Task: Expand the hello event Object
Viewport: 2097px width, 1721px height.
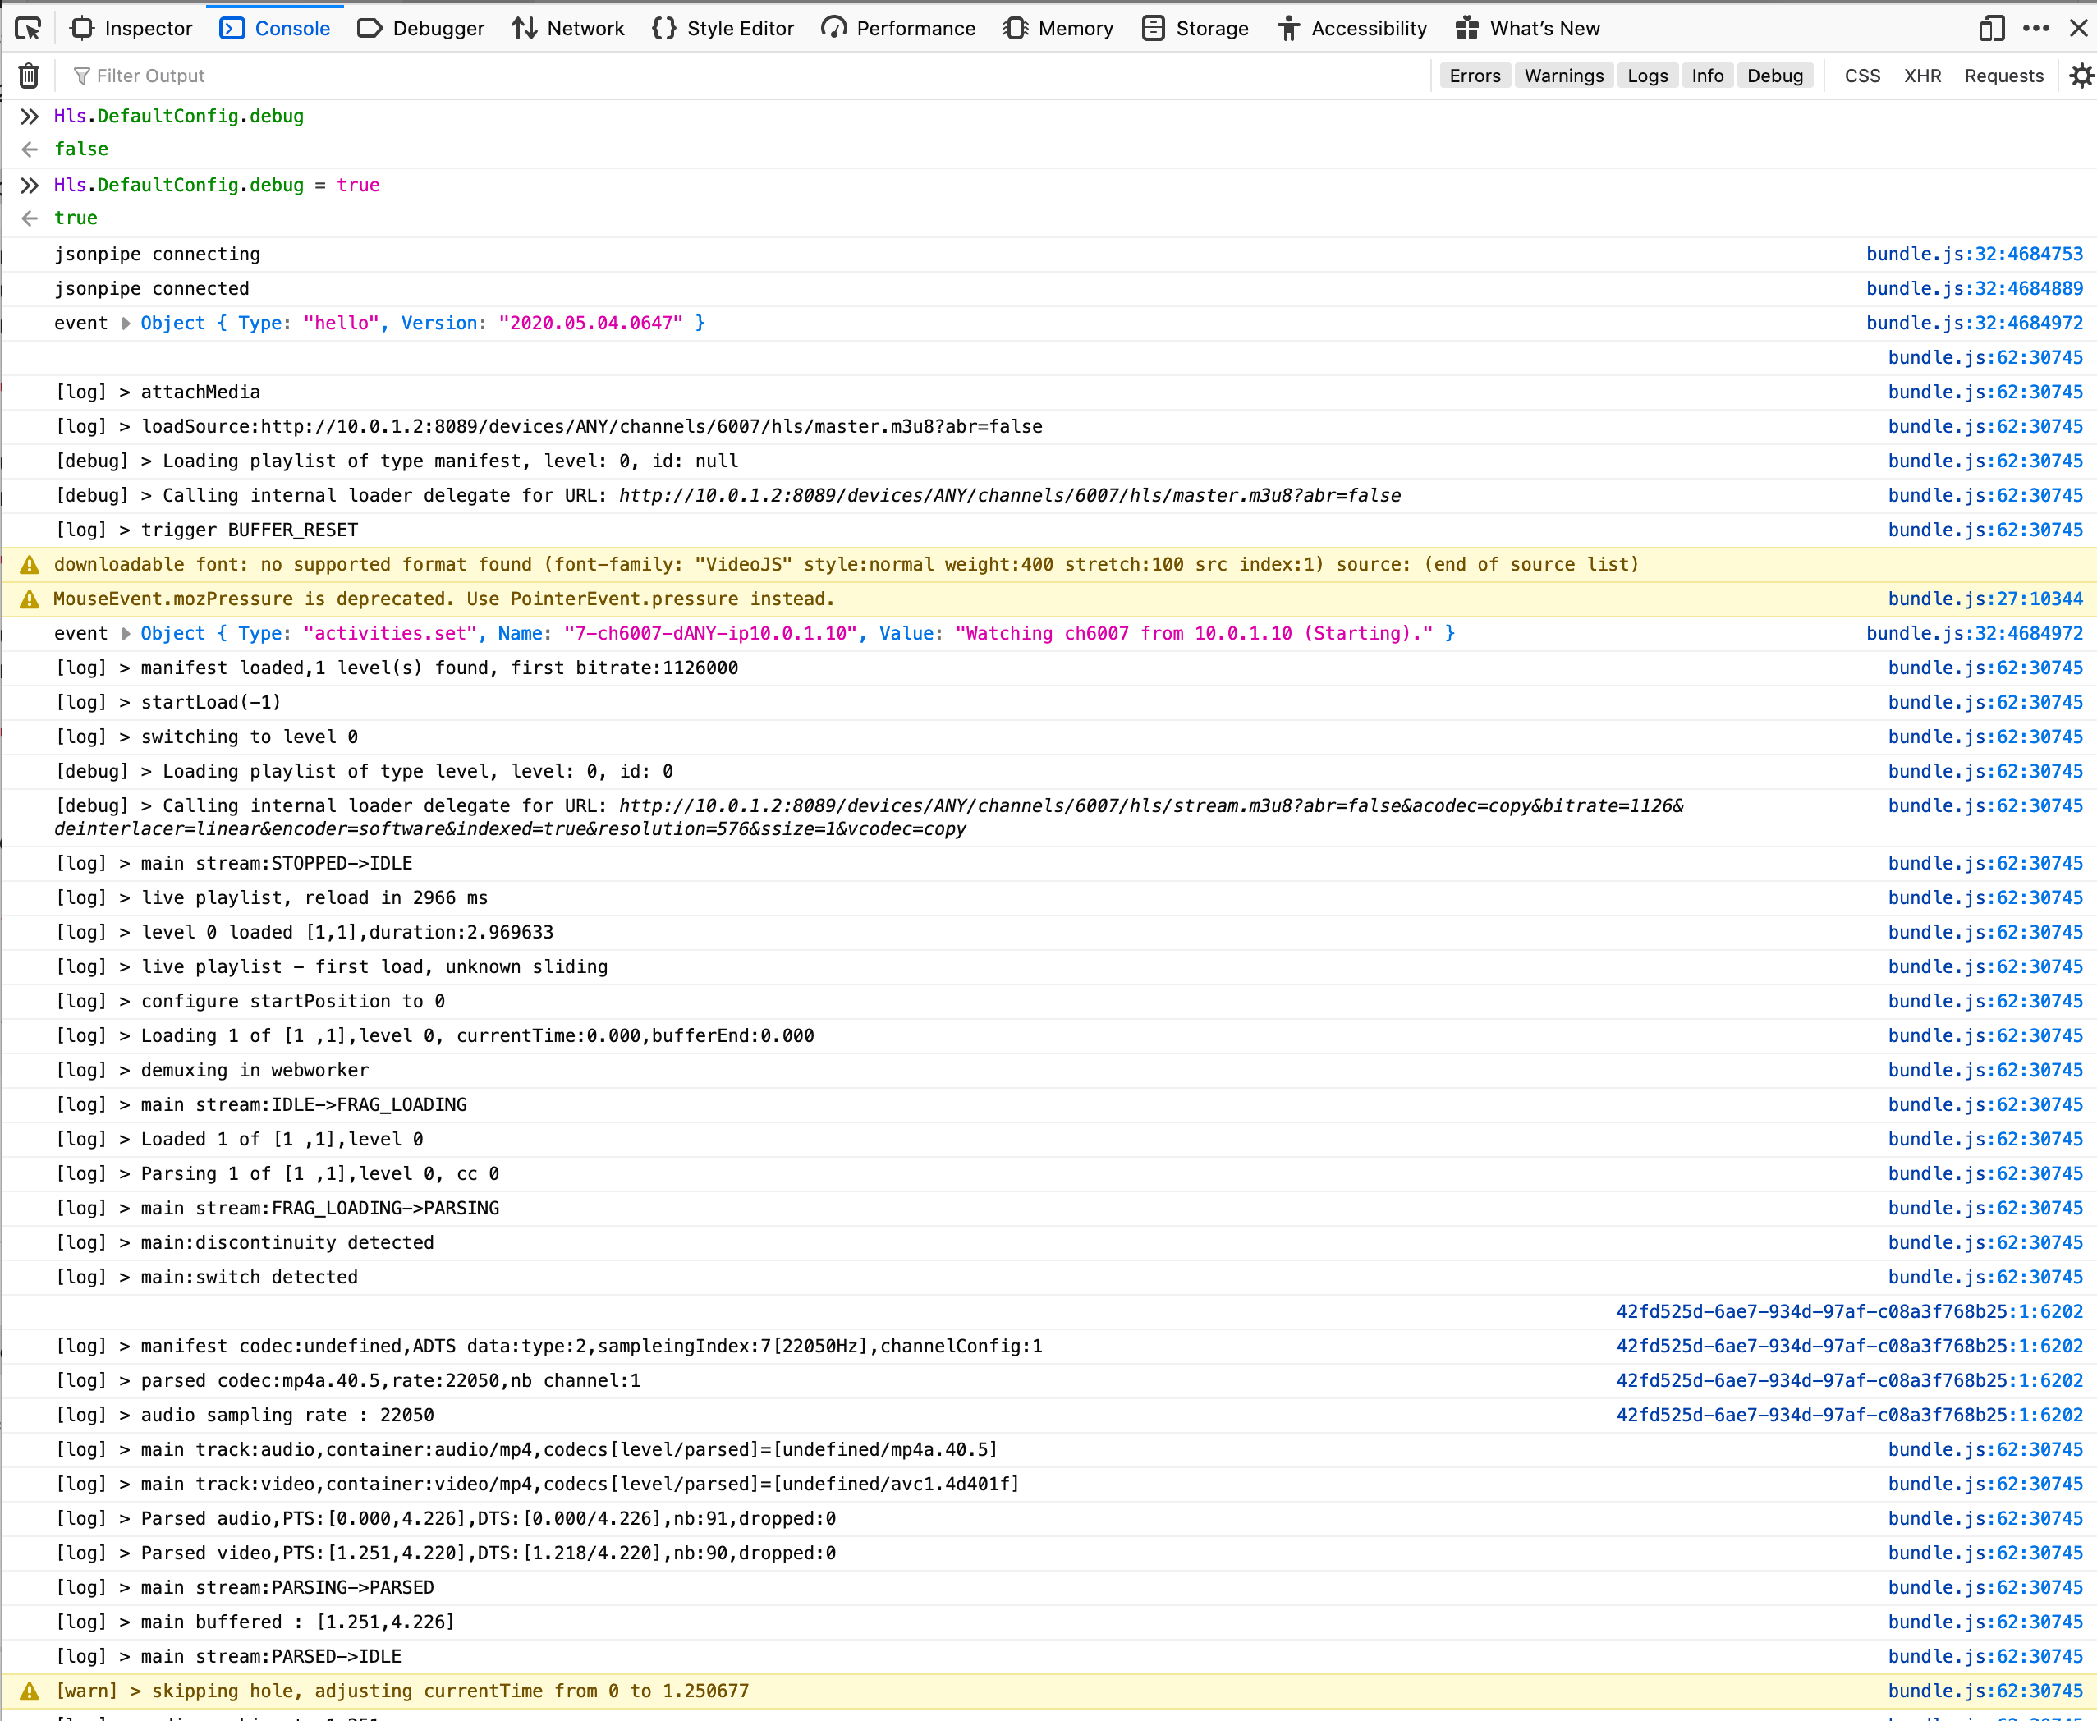Action: [126, 324]
